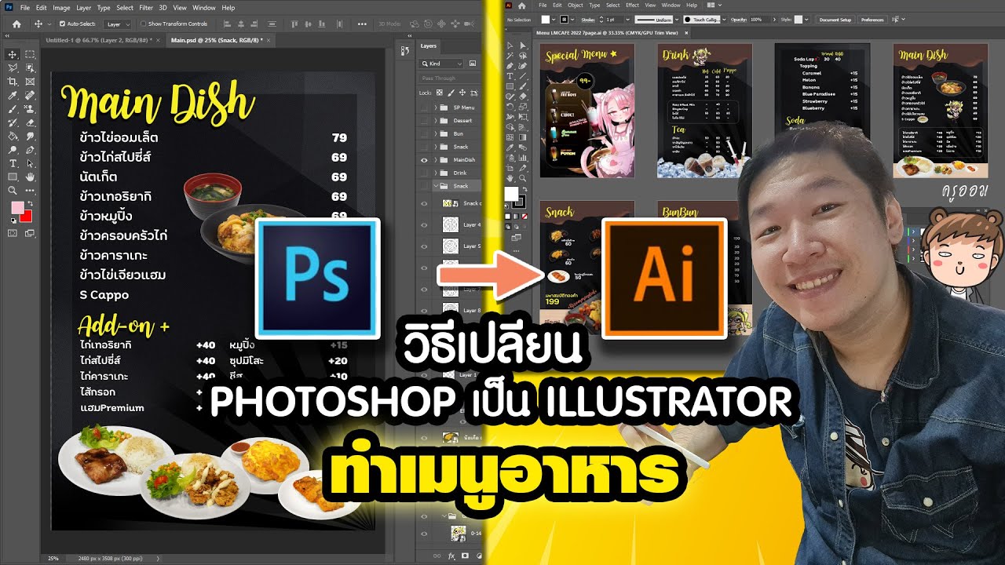Choose the Zoom tool in Photoshop toolbar

[x=13, y=190]
